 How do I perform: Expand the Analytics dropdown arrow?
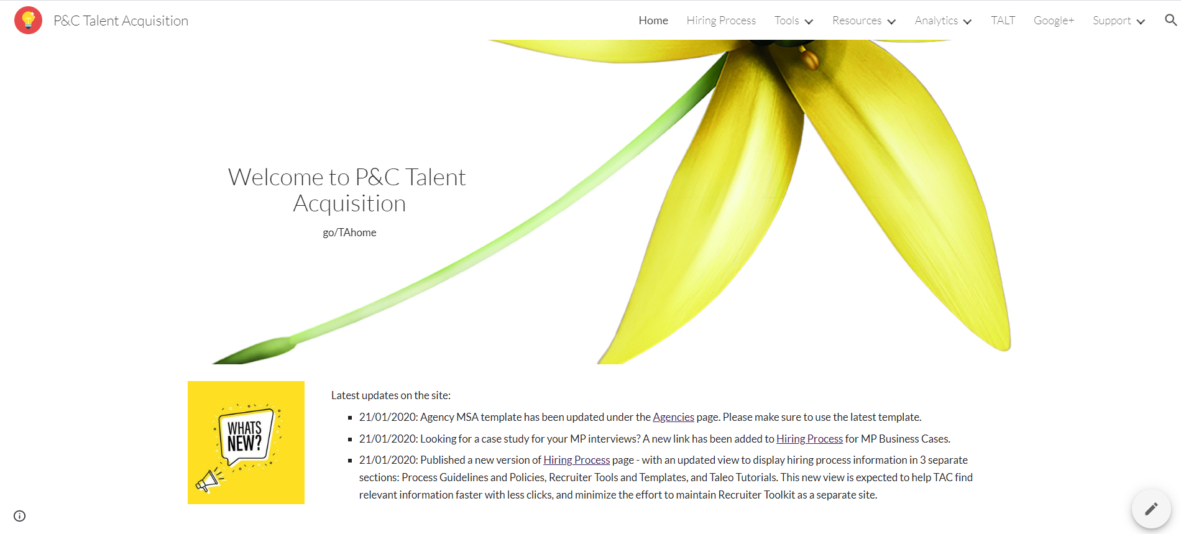(x=967, y=21)
